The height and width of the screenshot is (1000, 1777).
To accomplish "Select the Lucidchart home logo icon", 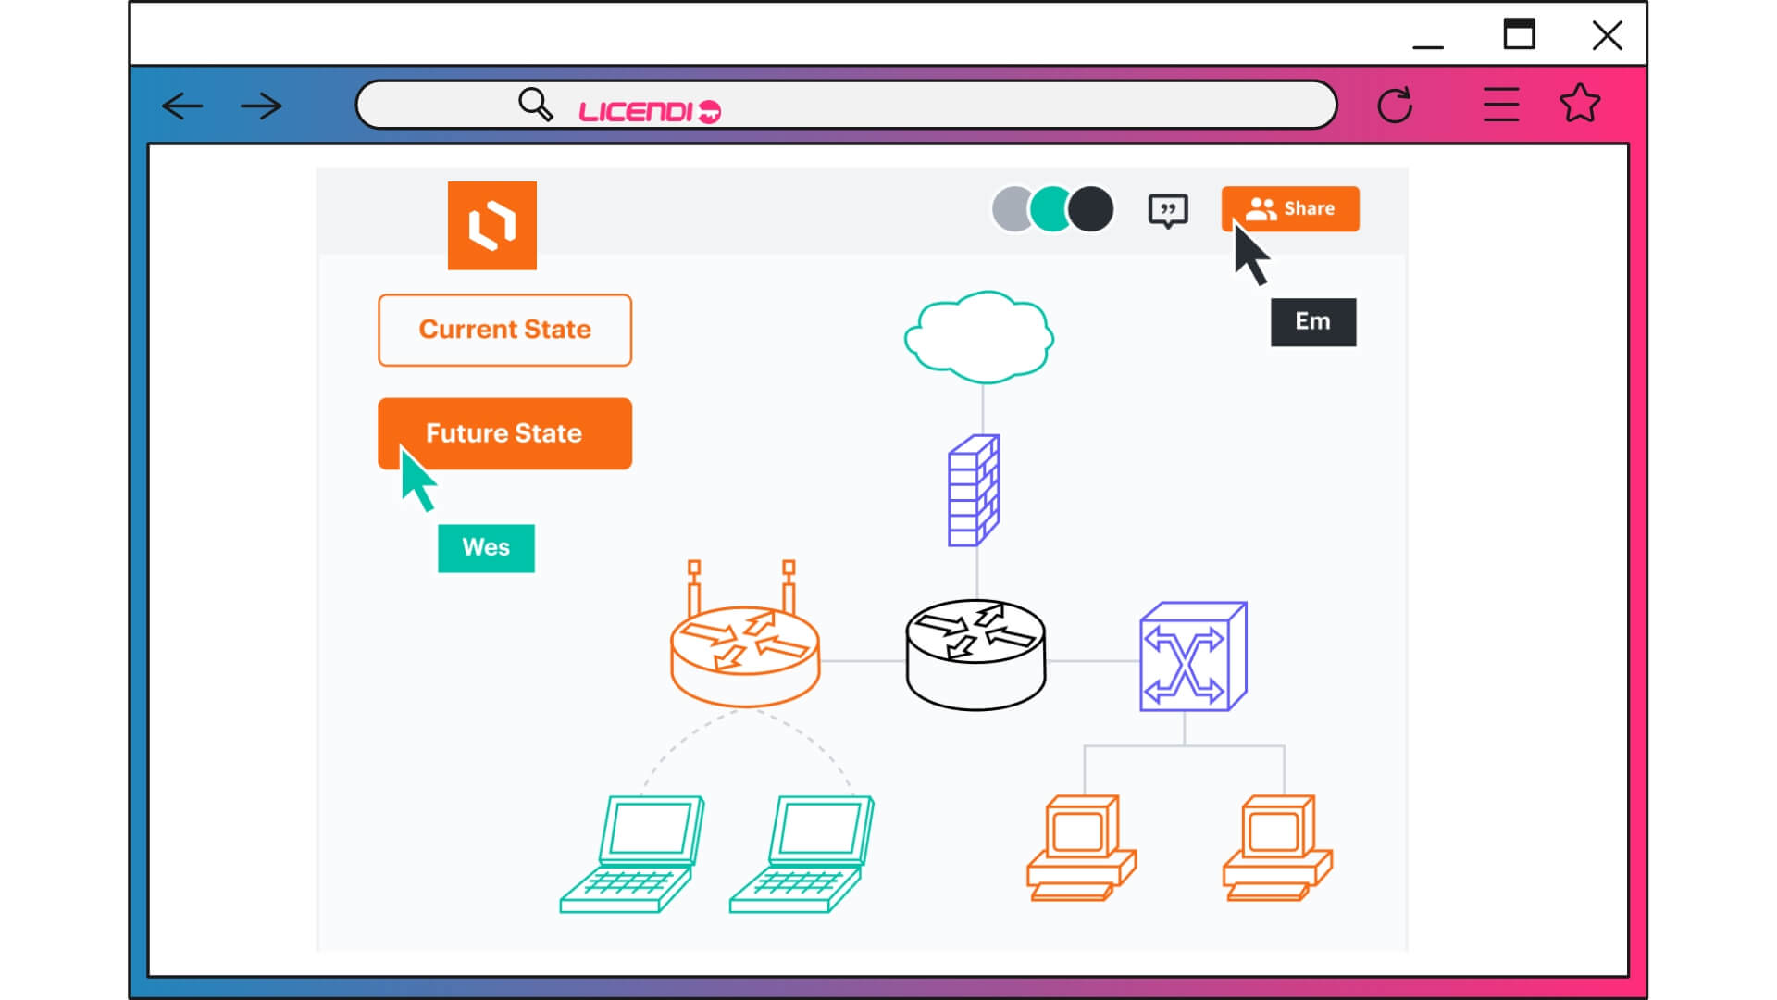I will pyautogui.click(x=491, y=223).
